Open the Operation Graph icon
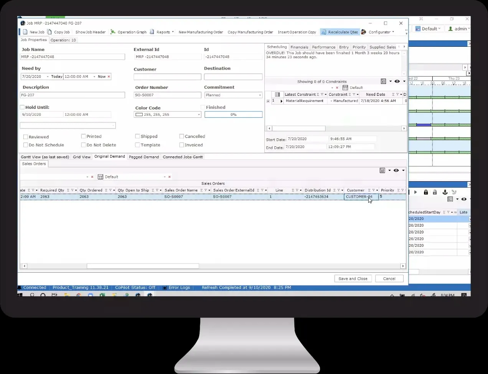Image resolution: width=488 pixels, height=374 pixels. [x=113, y=32]
